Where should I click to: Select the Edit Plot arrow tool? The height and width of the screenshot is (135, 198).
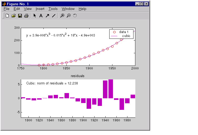coord(34,16)
